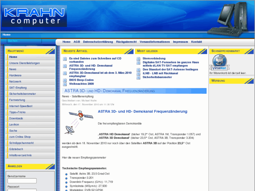
Task: Click document icon beside 'Es sind Dateien zum Schreiben'
Action: click(x=65, y=59)
